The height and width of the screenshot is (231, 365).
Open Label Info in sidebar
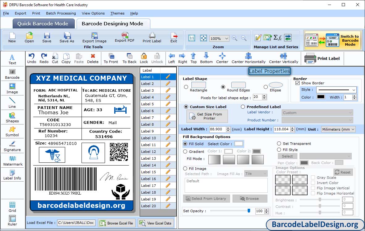pyautogui.click(x=12, y=175)
